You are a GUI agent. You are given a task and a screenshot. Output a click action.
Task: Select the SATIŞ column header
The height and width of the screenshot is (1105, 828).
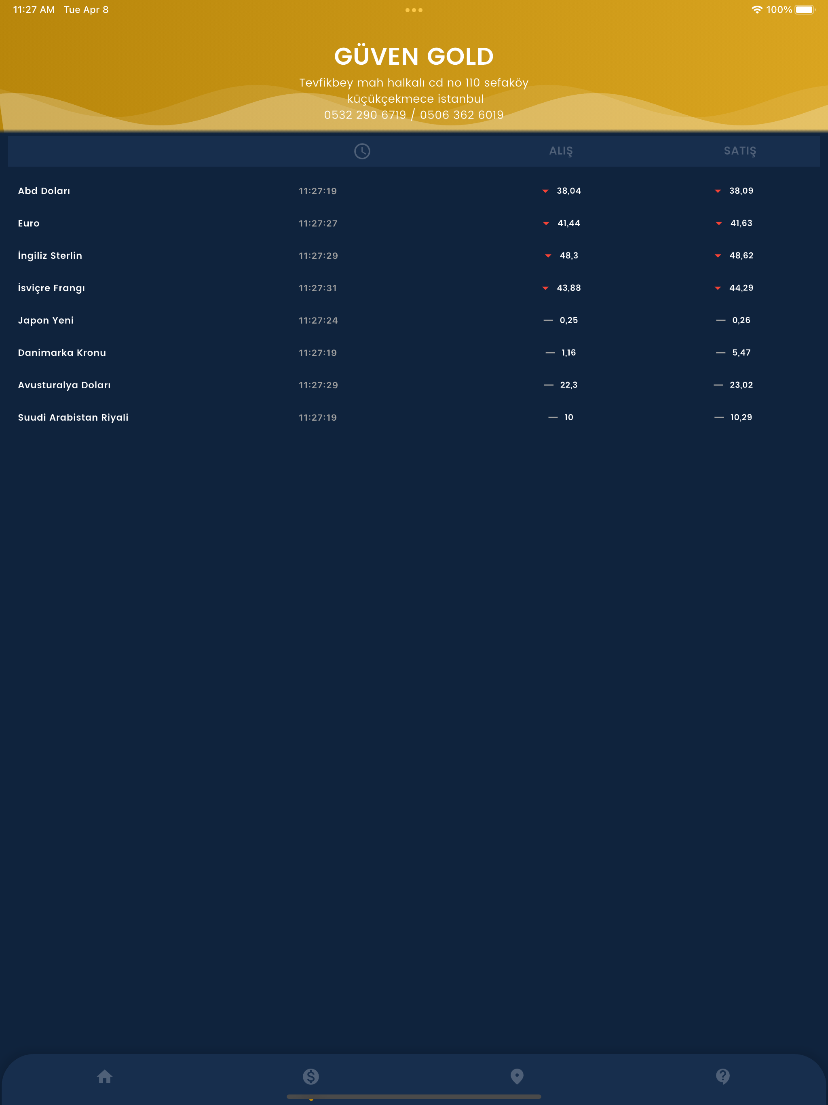pos(740,151)
